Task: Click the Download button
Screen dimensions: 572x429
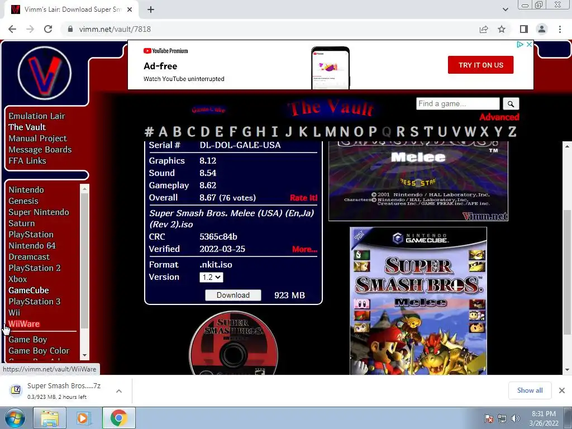Action: (x=233, y=295)
